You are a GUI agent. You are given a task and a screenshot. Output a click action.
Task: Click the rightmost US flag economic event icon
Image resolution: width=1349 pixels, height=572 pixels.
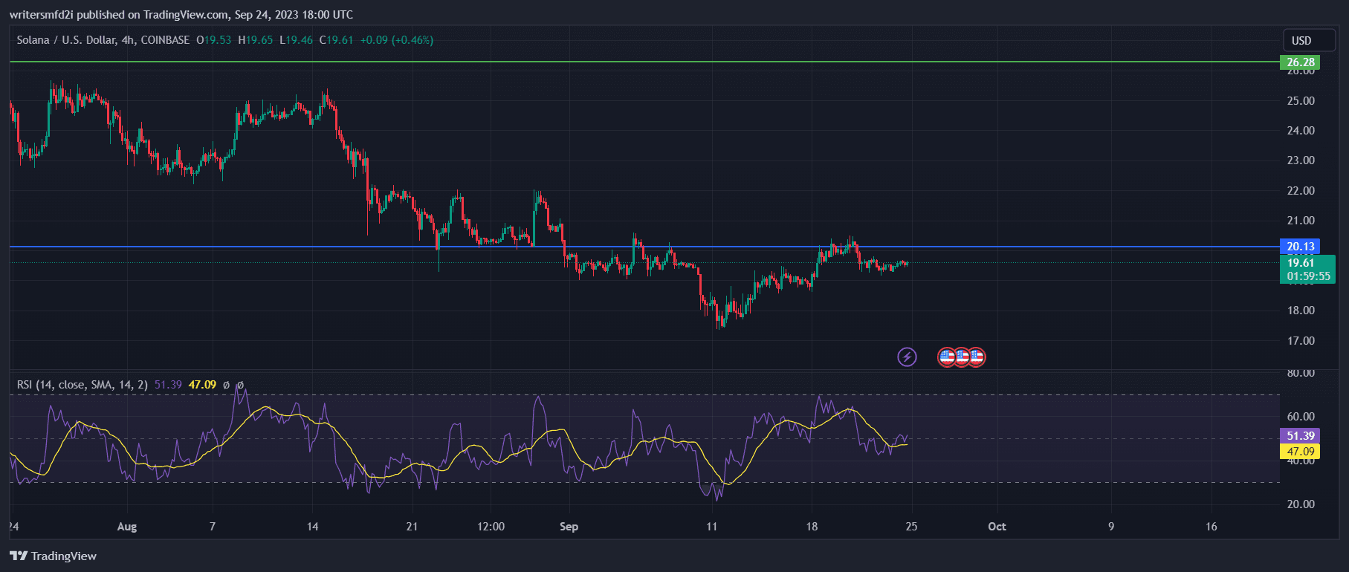977,357
